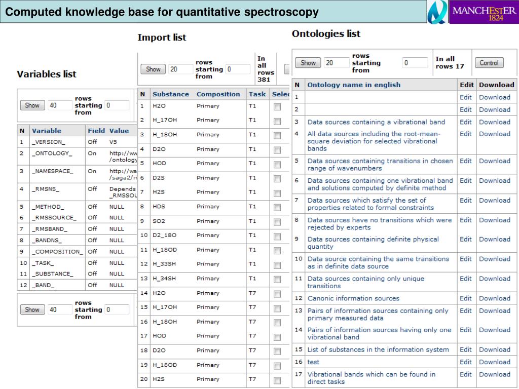Tick the Select checkbox for H_17OH row 2
The height and width of the screenshot is (389, 519).
(x=277, y=122)
